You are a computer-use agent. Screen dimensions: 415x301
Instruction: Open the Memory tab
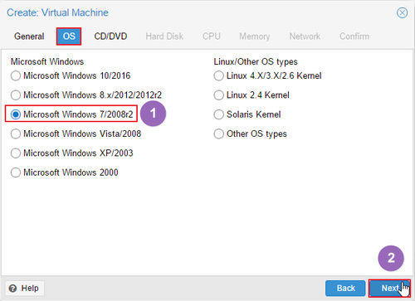(255, 36)
